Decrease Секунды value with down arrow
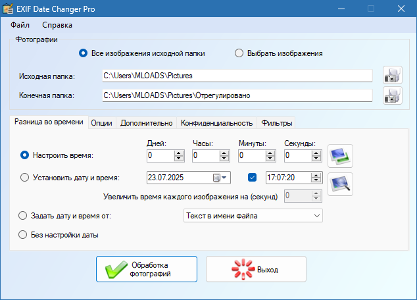 point(316,159)
